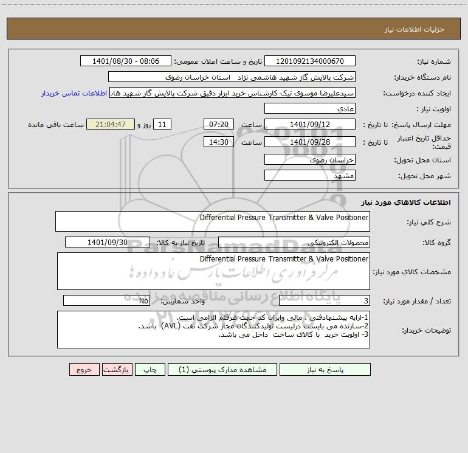
Task: Click the استان محل تحویل label
Action: 422,160
